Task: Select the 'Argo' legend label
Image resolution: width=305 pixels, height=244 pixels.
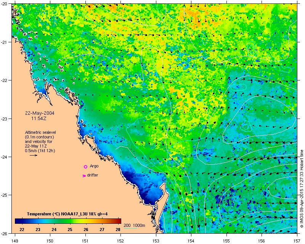Action: [94, 166]
